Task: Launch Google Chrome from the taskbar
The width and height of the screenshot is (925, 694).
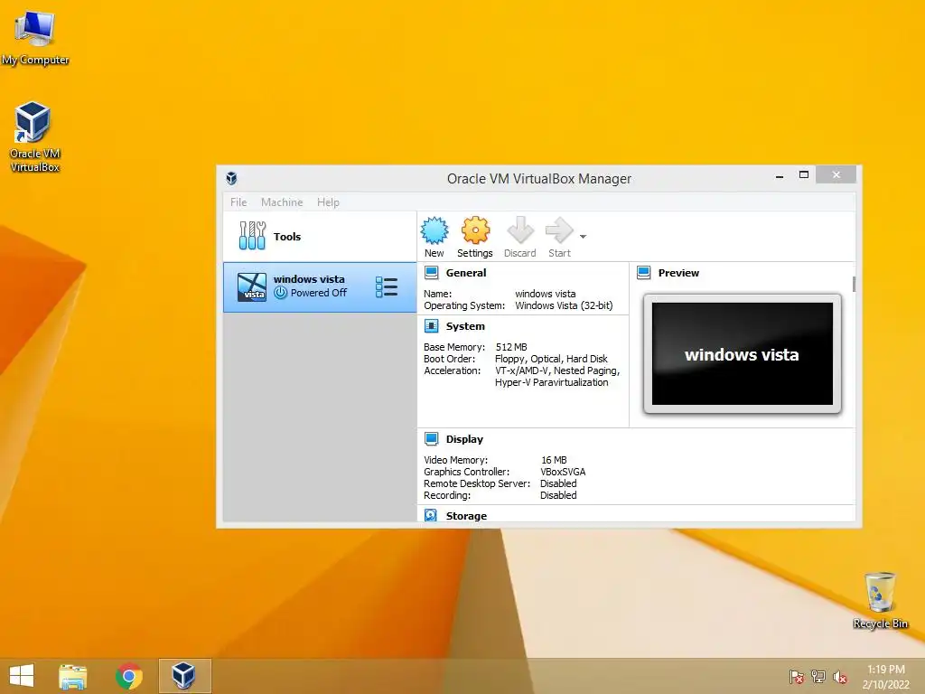Action: tap(128, 676)
